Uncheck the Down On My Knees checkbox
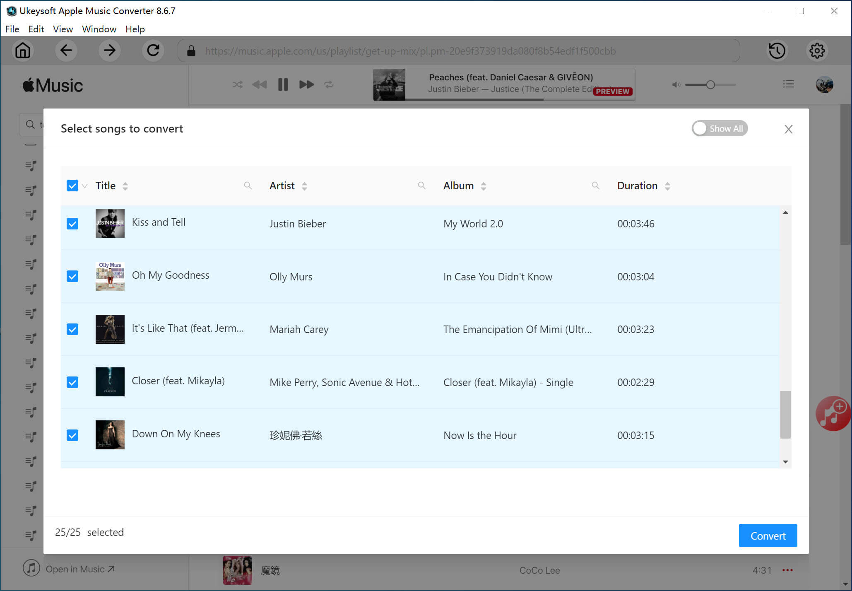Image resolution: width=852 pixels, height=591 pixels. tap(73, 435)
